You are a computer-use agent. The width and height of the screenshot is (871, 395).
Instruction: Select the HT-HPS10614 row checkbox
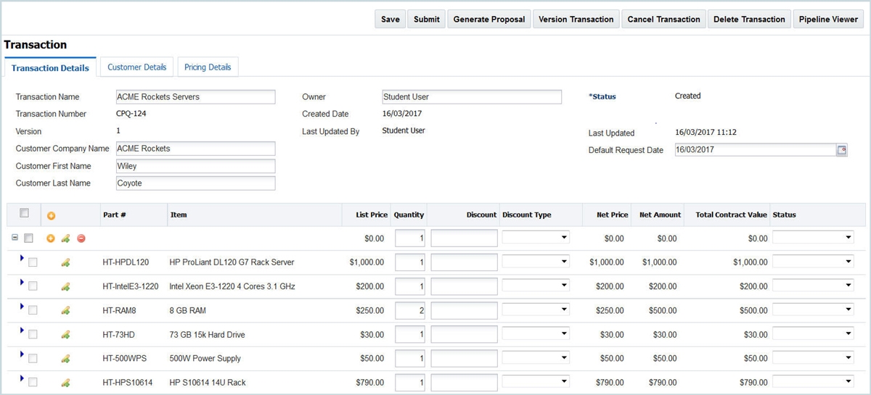coord(33,381)
